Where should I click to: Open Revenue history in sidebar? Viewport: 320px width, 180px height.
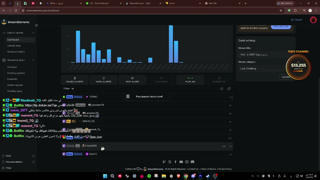coord(16,52)
